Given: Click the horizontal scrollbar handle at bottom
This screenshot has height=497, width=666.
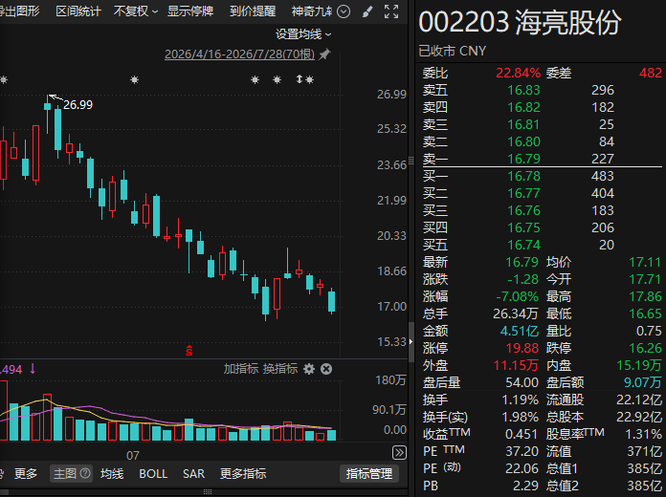Looking at the screenshot, I should click(208, 492).
